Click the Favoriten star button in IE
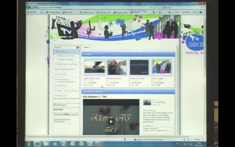 click(32, 12)
